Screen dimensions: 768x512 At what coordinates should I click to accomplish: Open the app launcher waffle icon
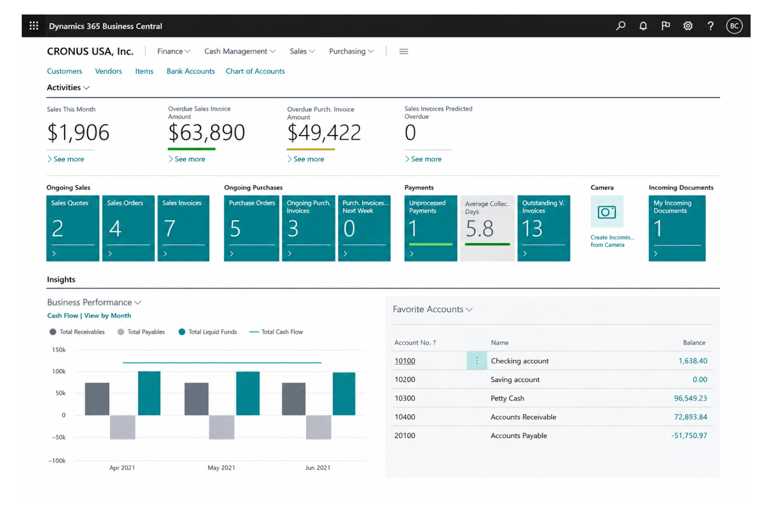(34, 25)
